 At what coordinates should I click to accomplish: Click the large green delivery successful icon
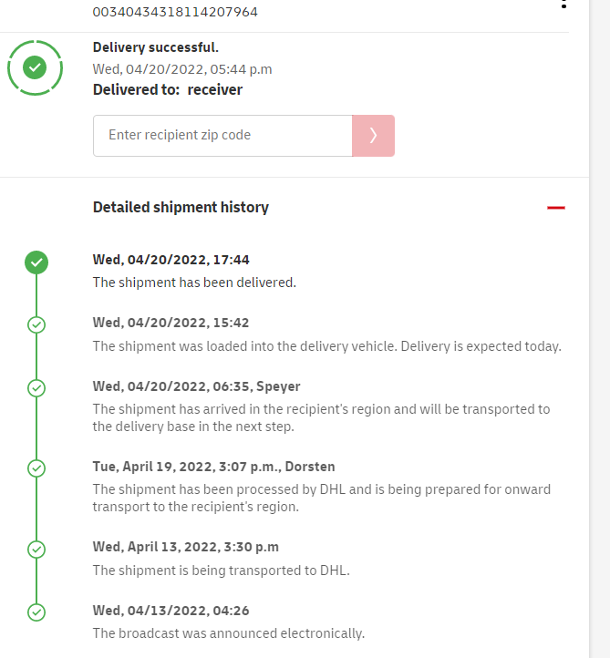click(36, 67)
